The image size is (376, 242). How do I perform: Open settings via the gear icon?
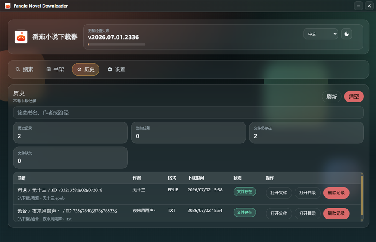click(110, 69)
